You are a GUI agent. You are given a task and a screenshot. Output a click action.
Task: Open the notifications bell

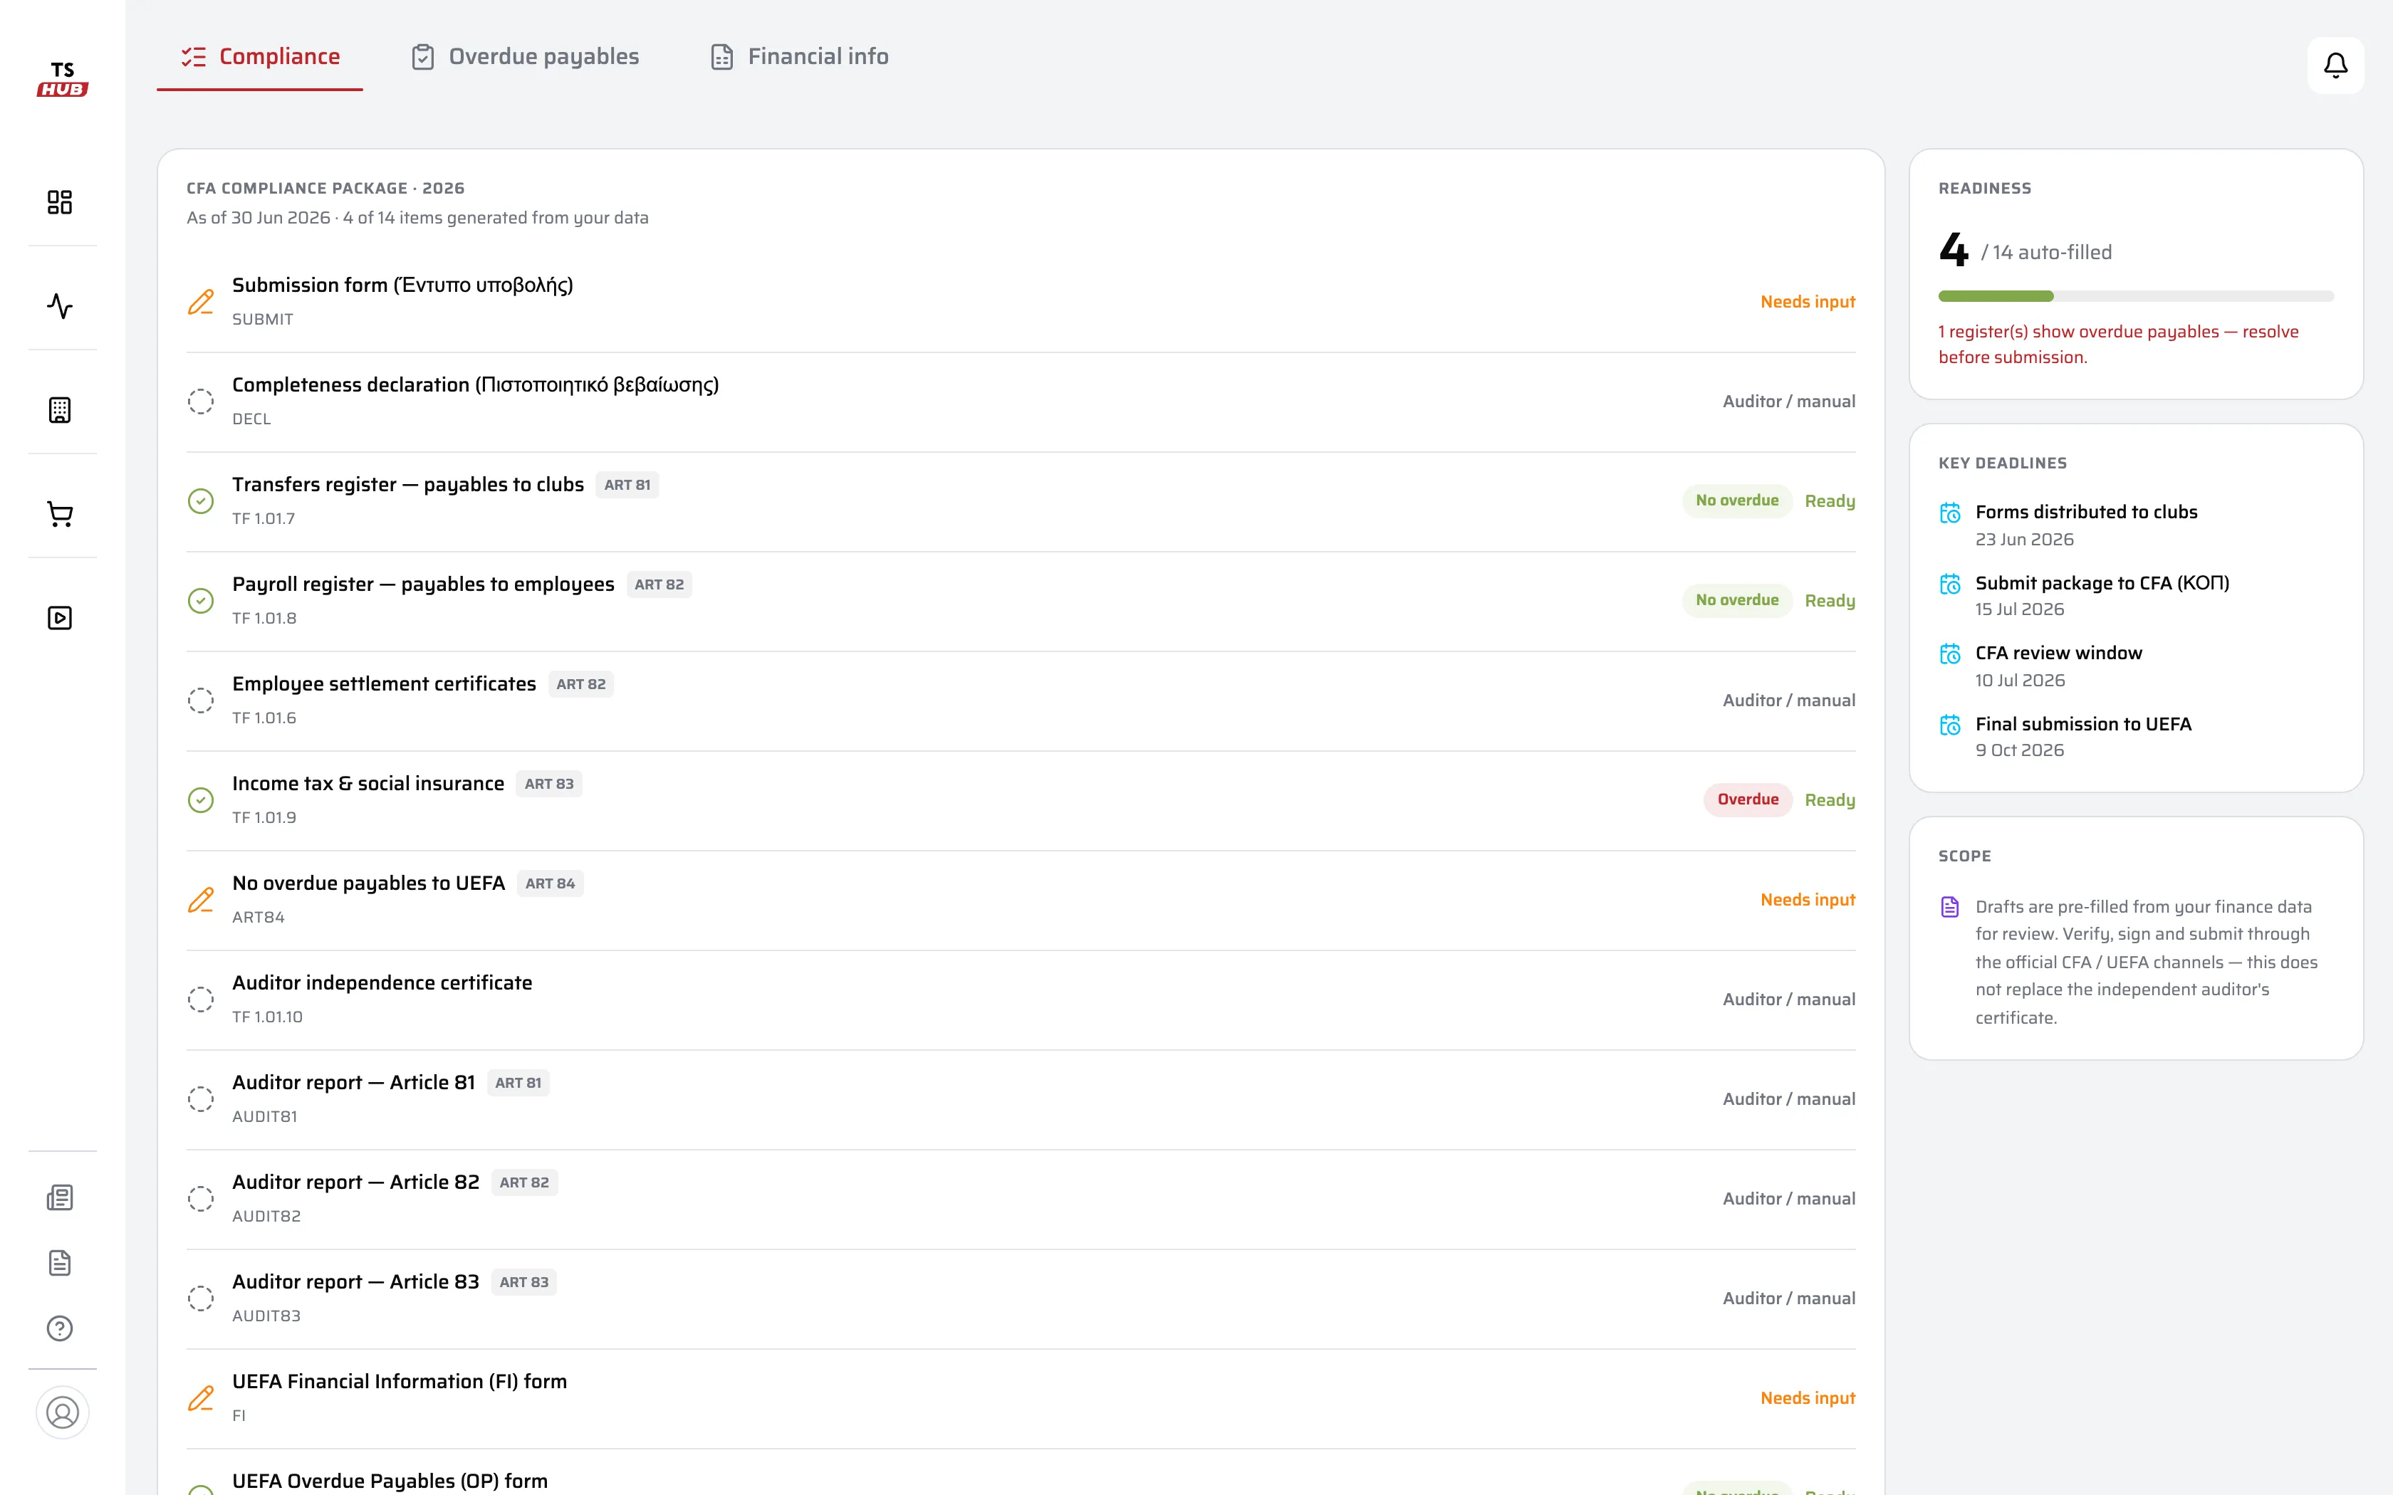tap(2335, 65)
